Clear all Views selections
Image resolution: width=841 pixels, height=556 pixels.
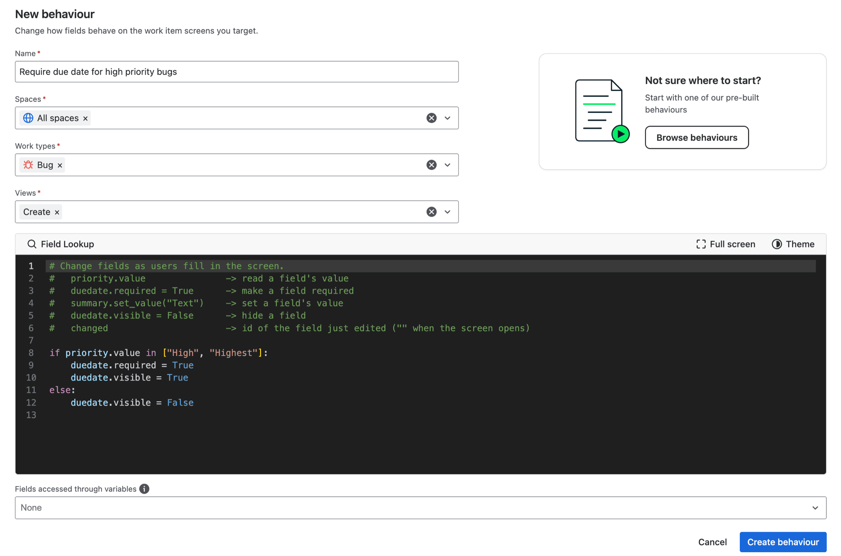pos(431,212)
